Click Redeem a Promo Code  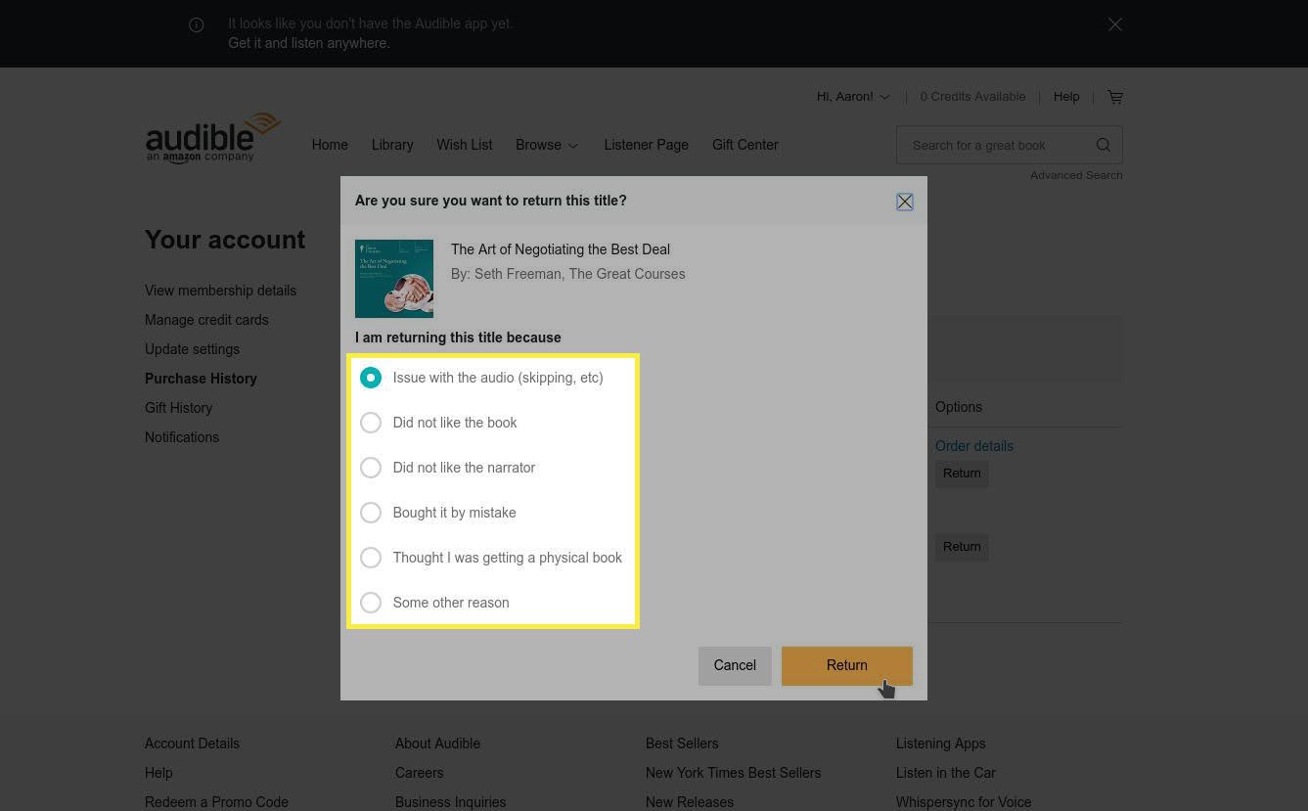(x=216, y=802)
